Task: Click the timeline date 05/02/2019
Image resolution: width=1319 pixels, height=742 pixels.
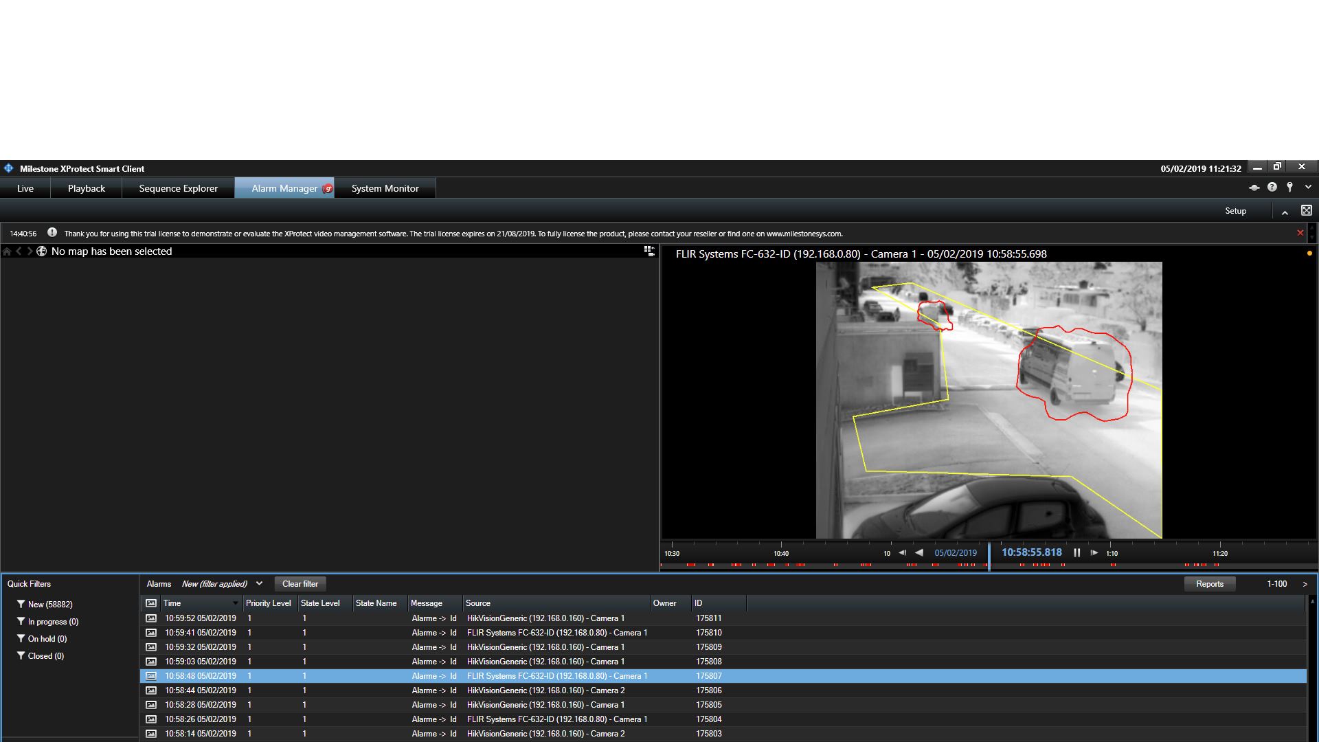Action: [956, 553]
